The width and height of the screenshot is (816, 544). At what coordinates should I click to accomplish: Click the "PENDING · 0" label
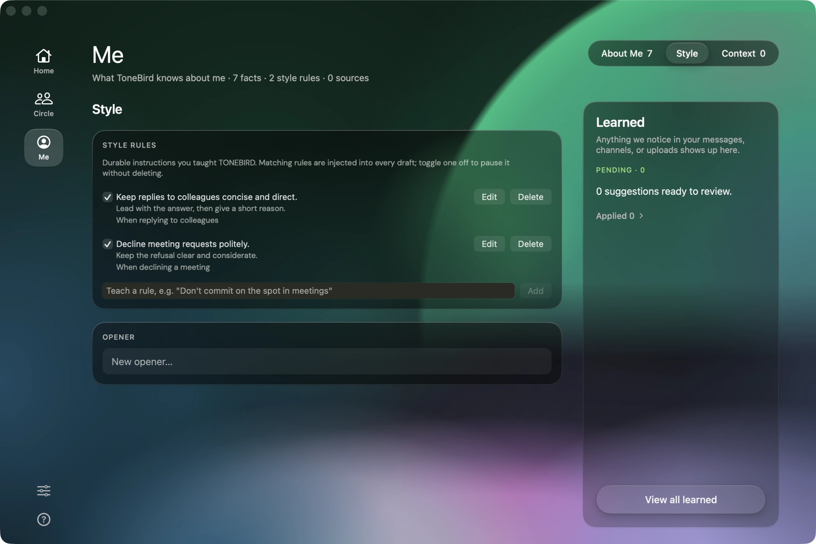tap(620, 170)
